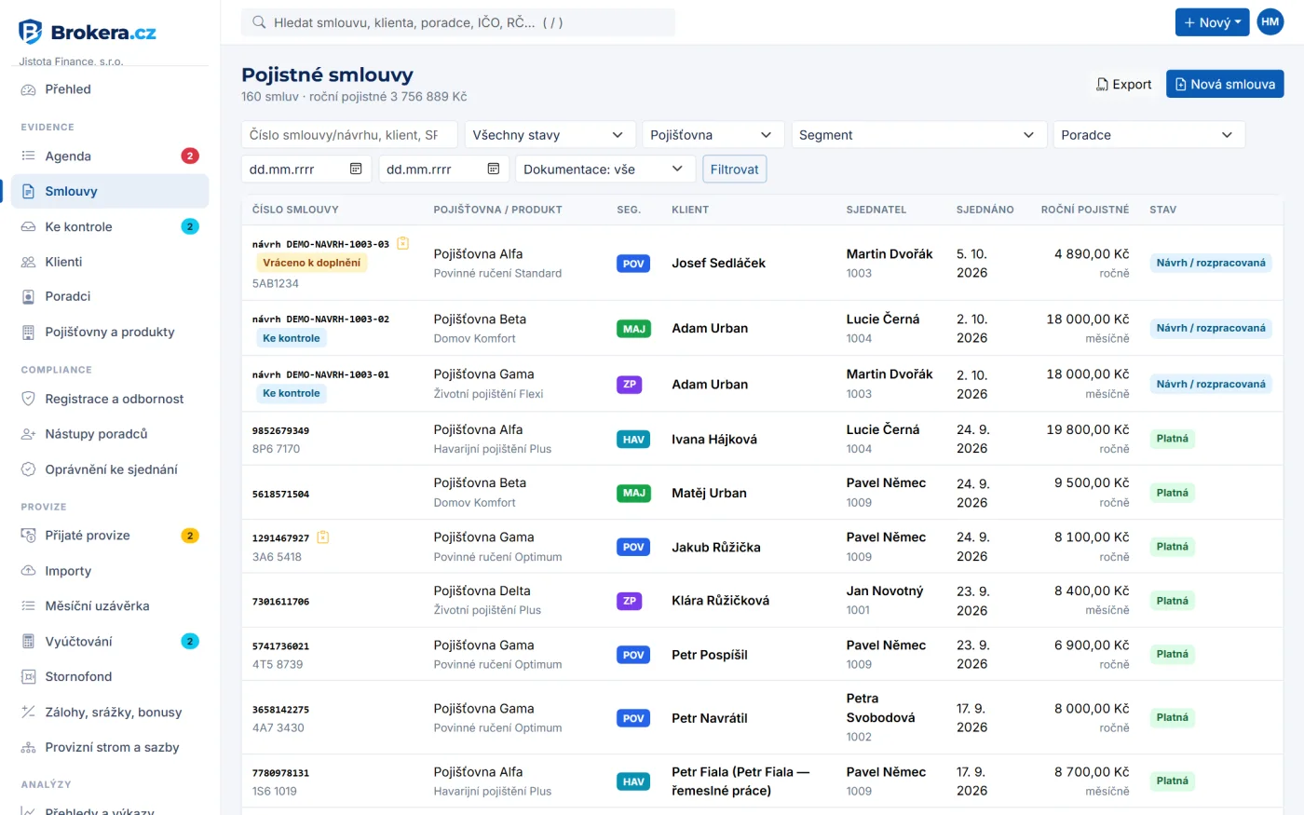Click the HM user avatar
Image resolution: width=1304 pixels, height=815 pixels.
(1270, 22)
